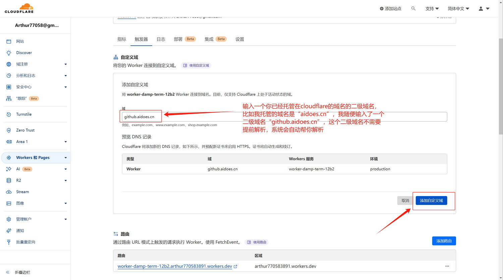Open route row three-dot menu

(447, 266)
